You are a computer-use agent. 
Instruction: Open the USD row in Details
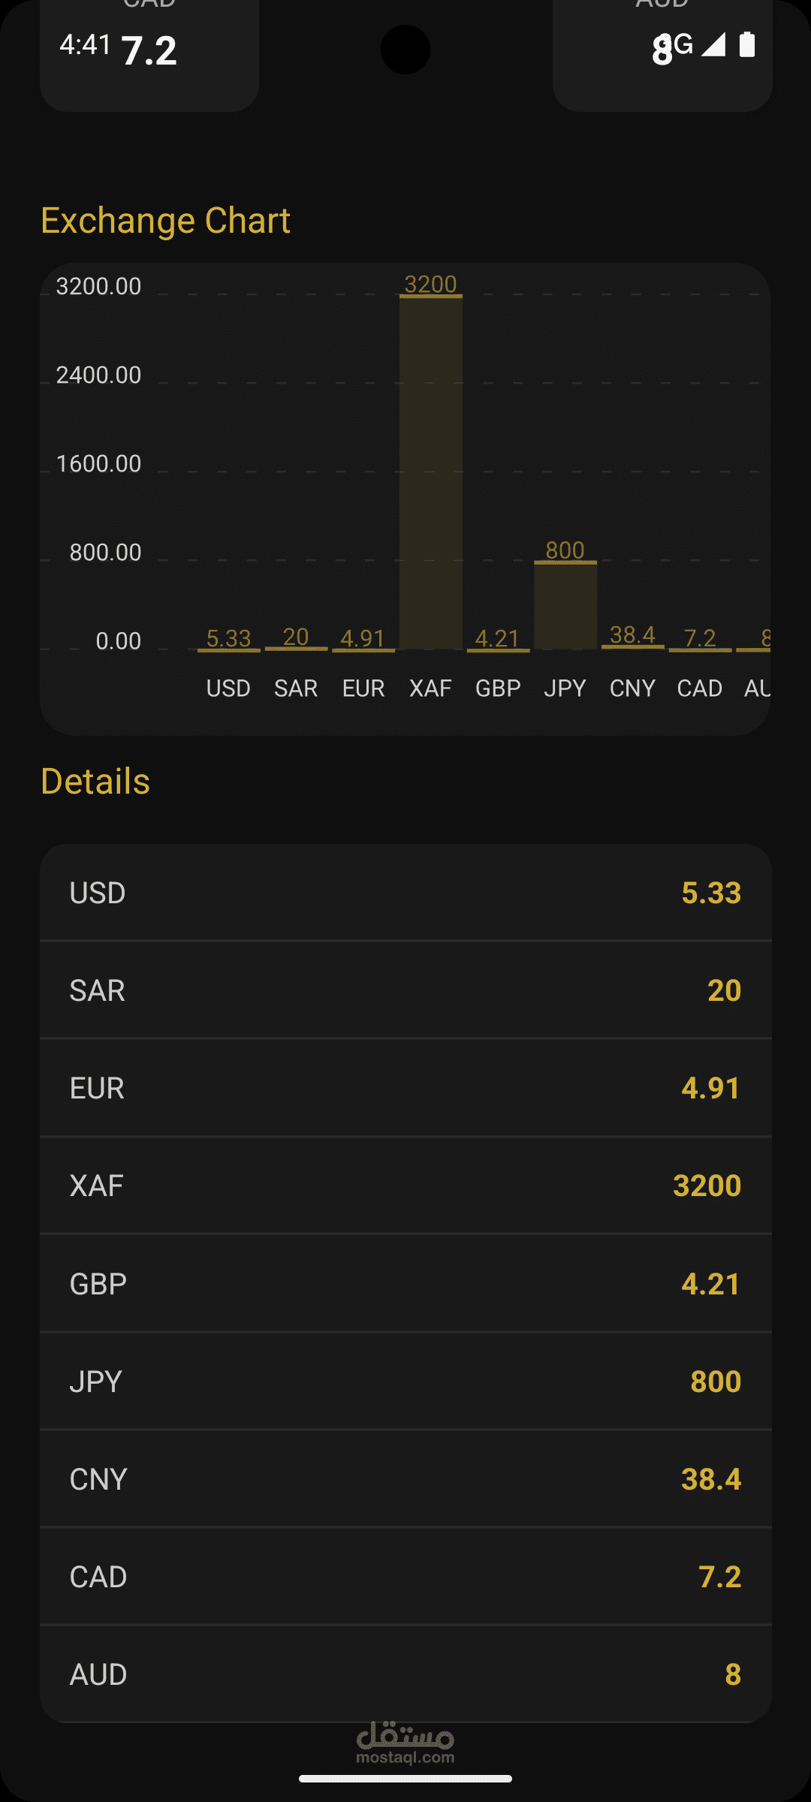coord(405,893)
